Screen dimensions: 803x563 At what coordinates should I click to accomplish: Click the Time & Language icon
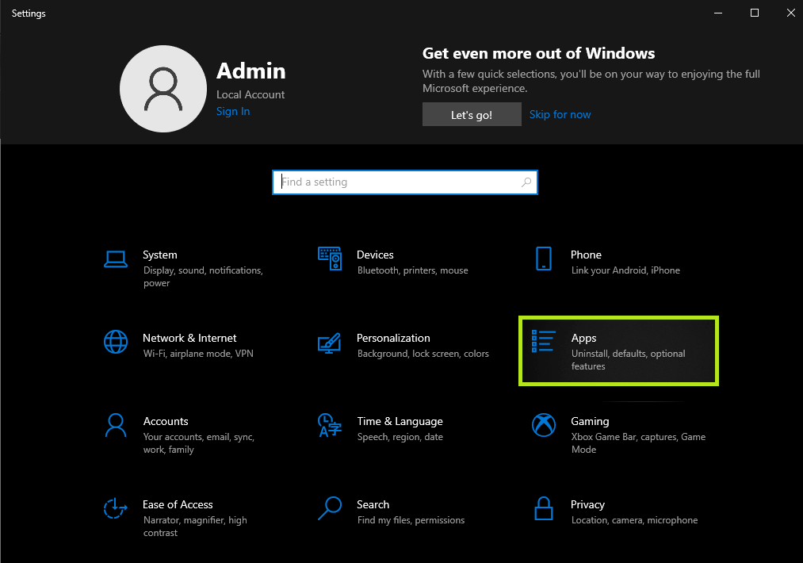coord(330,425)
